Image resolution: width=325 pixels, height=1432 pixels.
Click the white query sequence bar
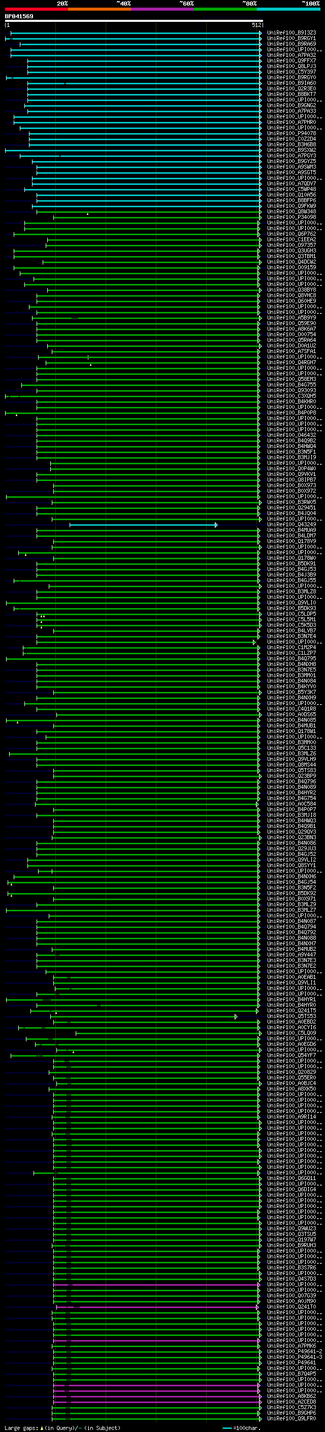click(x=134, y=21)
